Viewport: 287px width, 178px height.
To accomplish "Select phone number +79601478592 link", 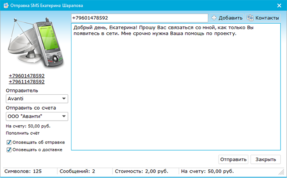I will click(27, 76).
